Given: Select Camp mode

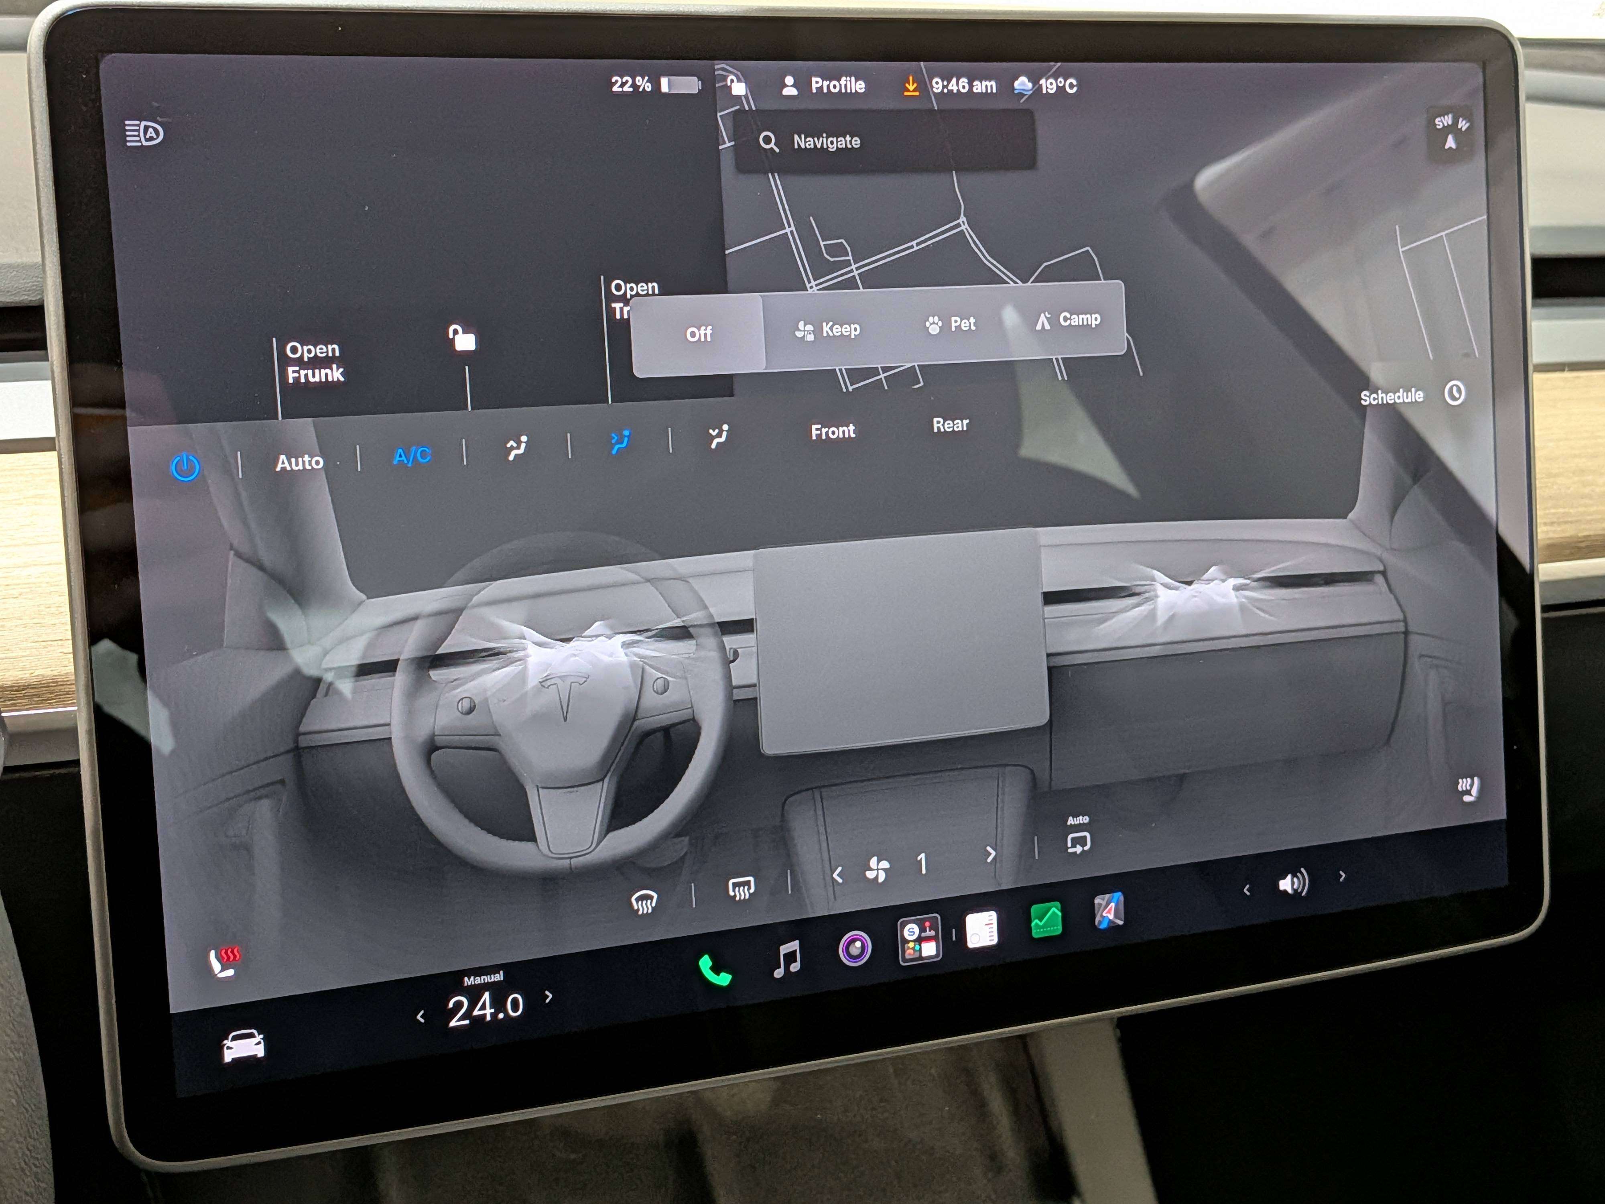Looking at the screenshot, I should point(1067,319).
